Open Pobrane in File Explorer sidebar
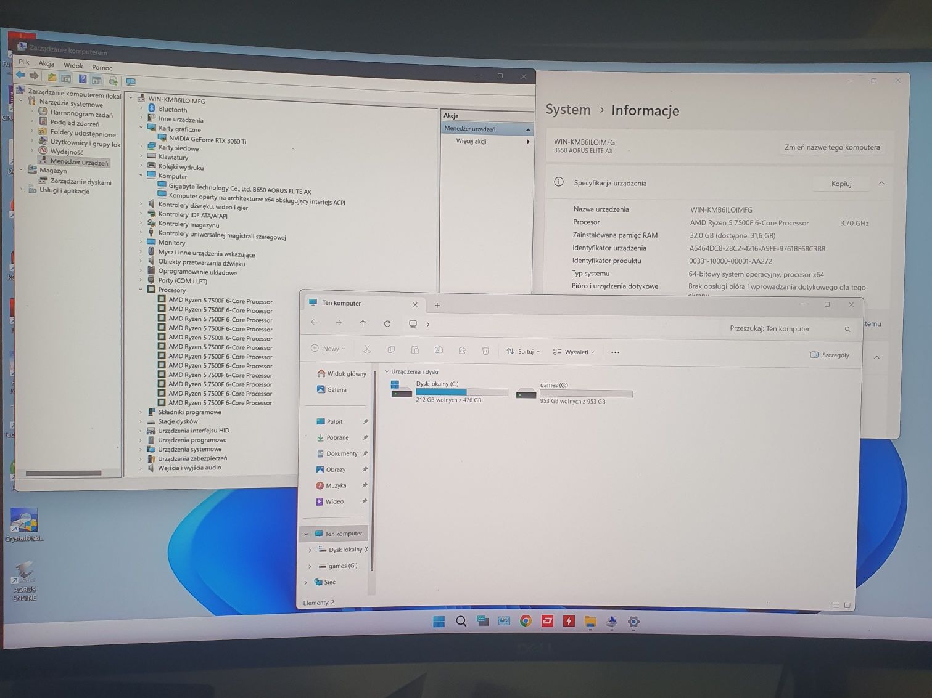 click(x=337, y=437)
